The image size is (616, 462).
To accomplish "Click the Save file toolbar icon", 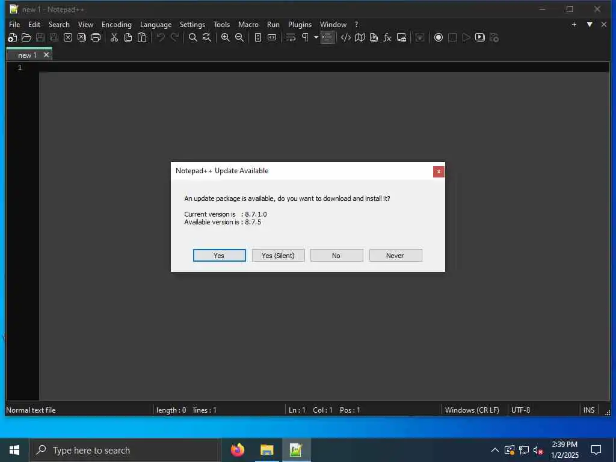I will click(40, 38).
